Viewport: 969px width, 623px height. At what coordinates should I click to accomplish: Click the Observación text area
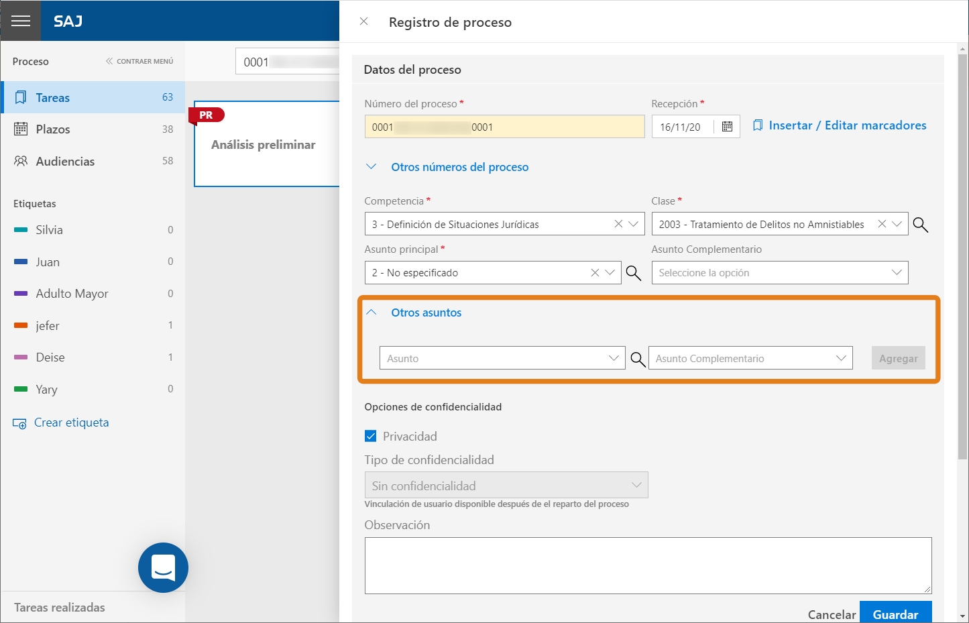click(x=648, y=565)
